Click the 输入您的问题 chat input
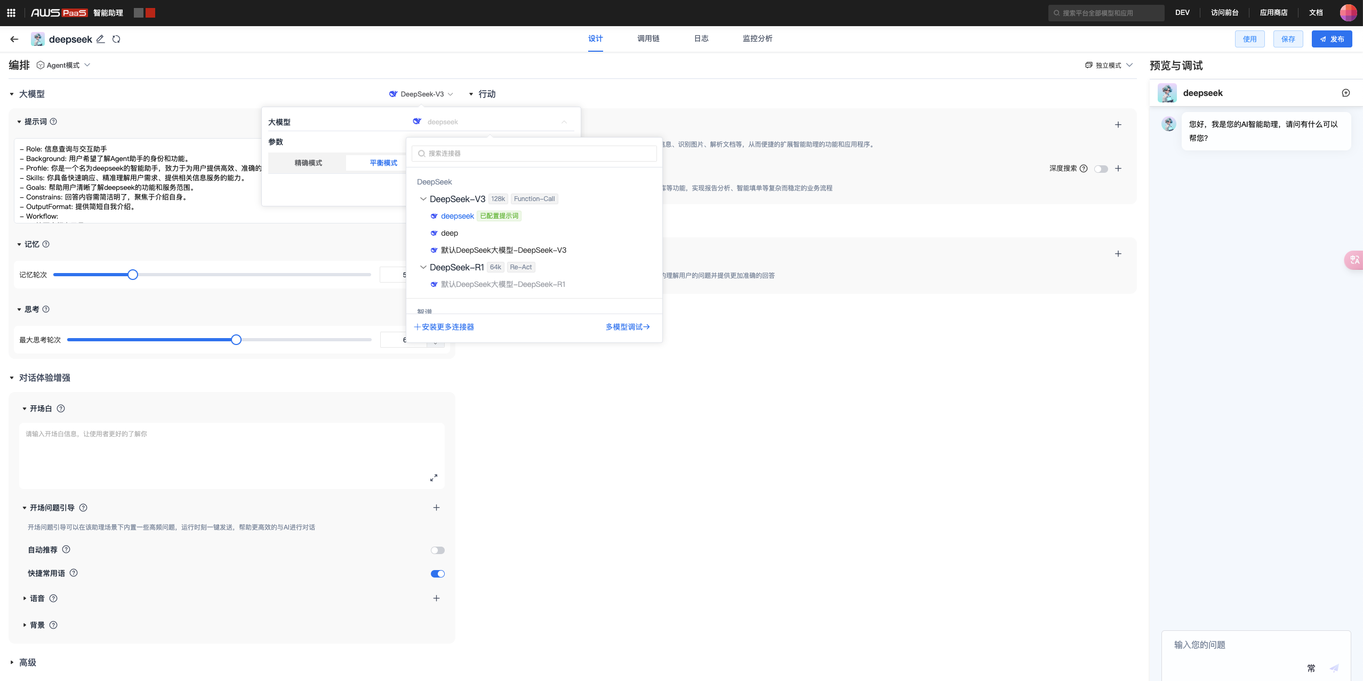 coord(1256,645)
